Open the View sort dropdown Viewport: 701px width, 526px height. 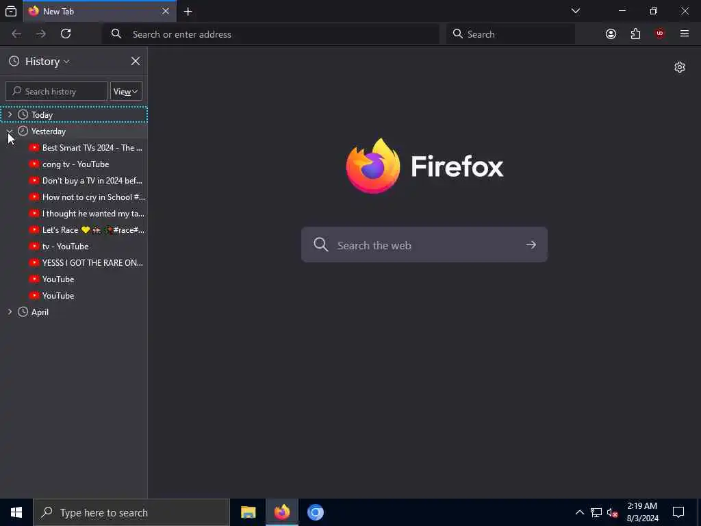coord(126,91)
